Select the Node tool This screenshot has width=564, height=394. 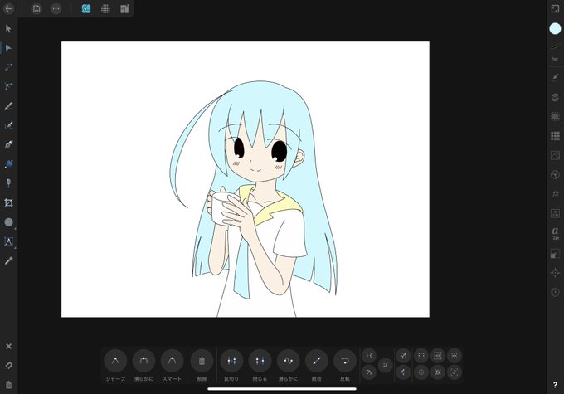coord(8,48)
